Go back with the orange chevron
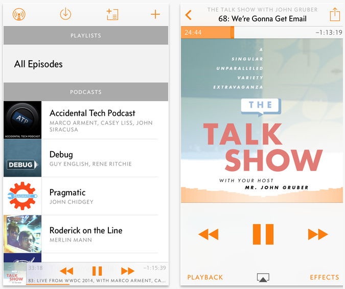Screen dimensions: 345x289 pos(188,15)
